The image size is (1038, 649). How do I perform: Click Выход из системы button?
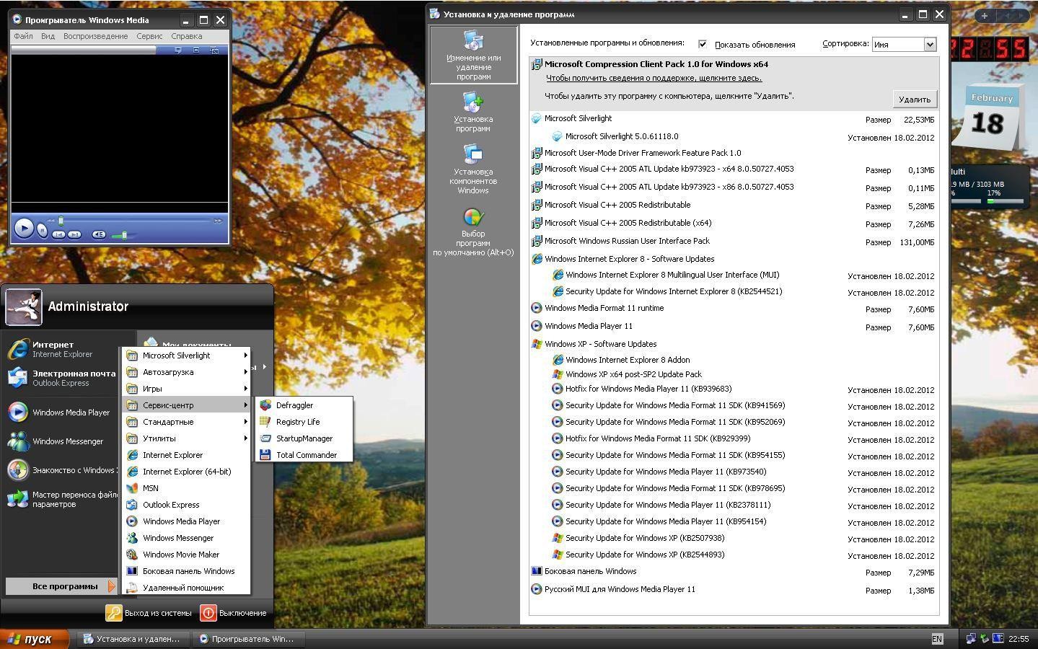149,613
